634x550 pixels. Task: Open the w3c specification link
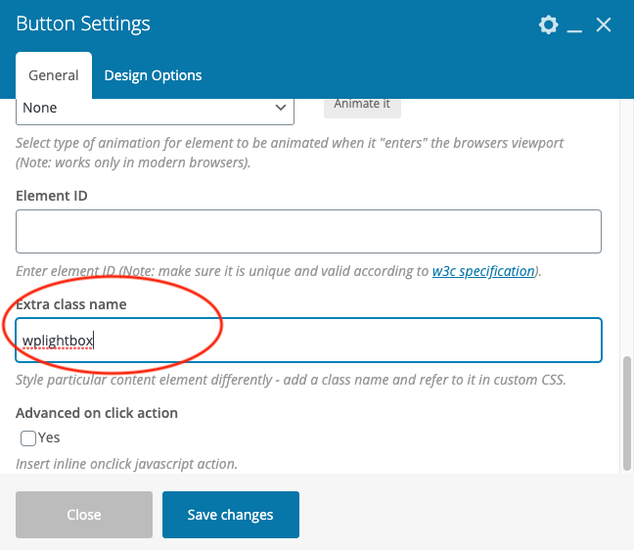click(483, 271)
